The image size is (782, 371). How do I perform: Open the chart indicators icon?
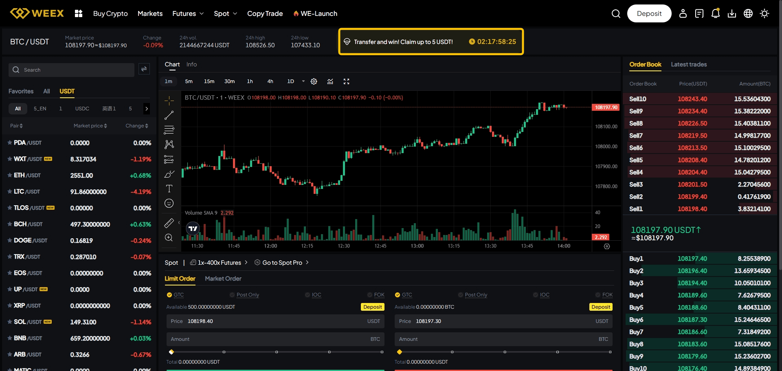point(330,81)
